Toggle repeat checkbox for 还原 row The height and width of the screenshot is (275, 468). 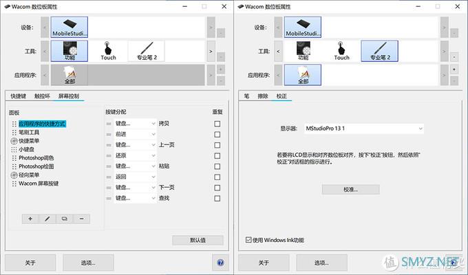point(217,155)
